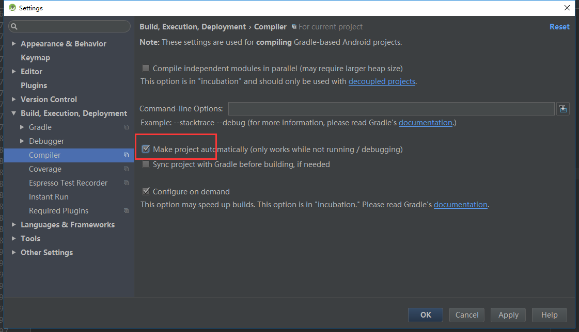The height and width of the screenshot is (332, 579).
Task: Click the 'For current project' icon in breadcrumb
Action: click(x=294, y=27)
